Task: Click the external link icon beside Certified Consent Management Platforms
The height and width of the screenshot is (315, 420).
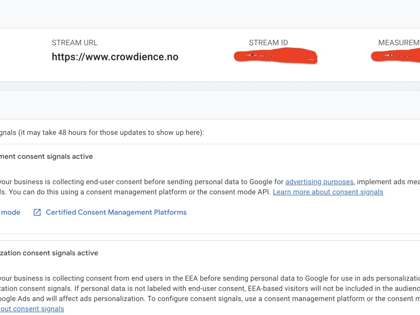Action: tap(37, 212)
